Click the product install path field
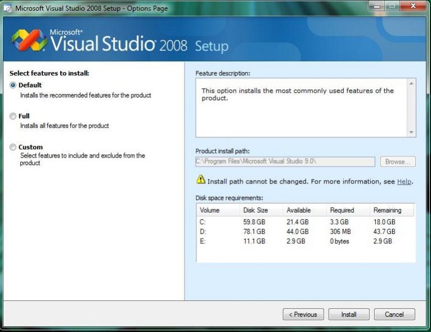Image resolution: width=431 pixels, height=332 pixels. point(285,161)
